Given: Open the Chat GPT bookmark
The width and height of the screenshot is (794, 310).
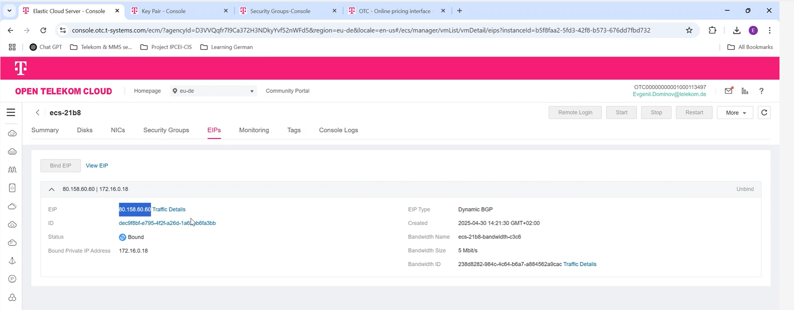Looking at the screenshot, I should click(46, 47).
